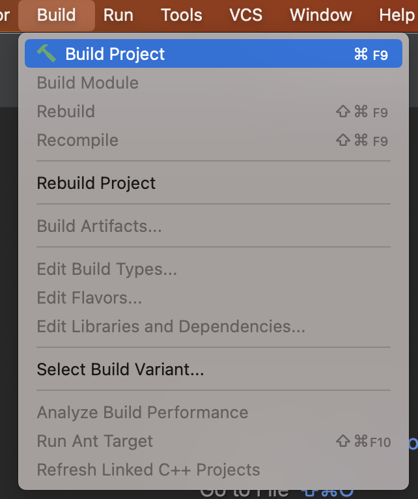The height and width of the screenshot is (499, 418).
Task: Open the Window menu
Action: pos(320,14)
